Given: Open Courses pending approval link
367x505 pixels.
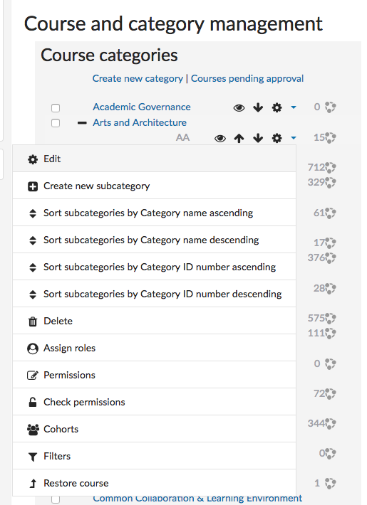Looking at the screenshot, I should [247, 78].
